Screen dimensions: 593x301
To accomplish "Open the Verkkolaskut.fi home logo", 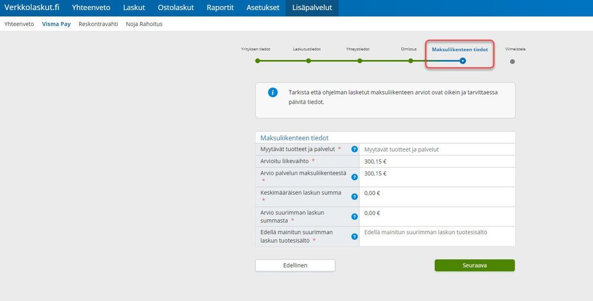I will (31, 8).
